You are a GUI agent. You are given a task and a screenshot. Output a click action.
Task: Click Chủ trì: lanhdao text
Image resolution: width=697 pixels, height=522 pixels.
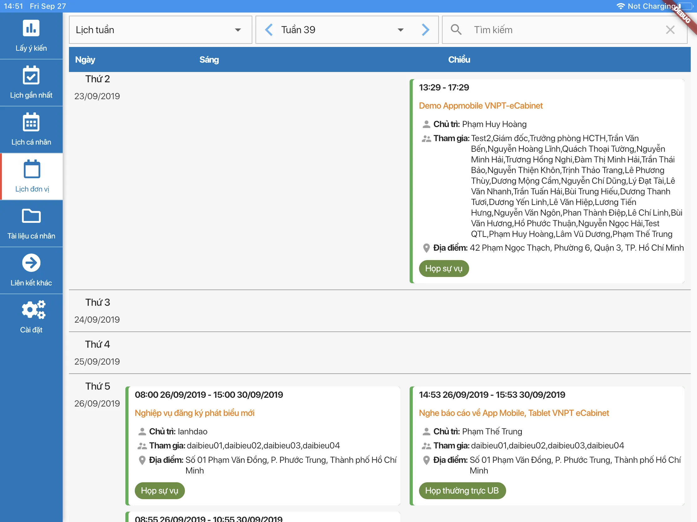(178, 432)
